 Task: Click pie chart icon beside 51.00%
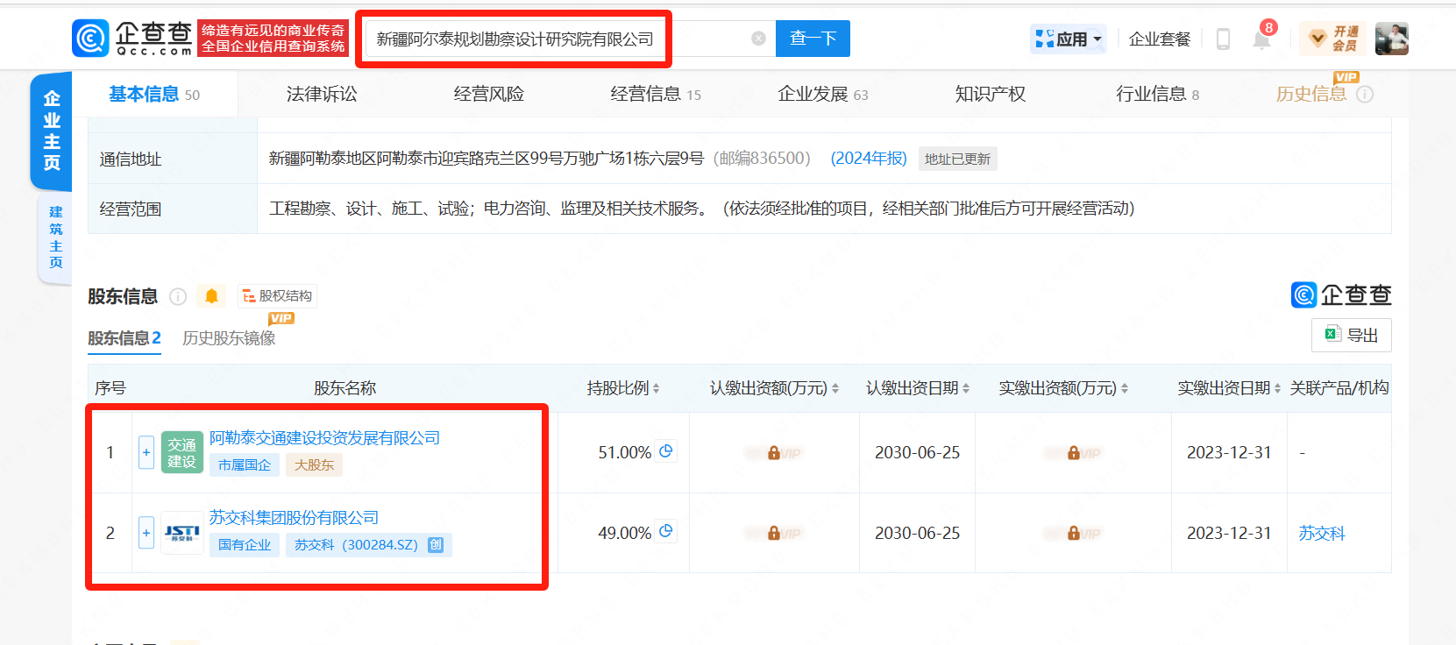pos(666,451)
